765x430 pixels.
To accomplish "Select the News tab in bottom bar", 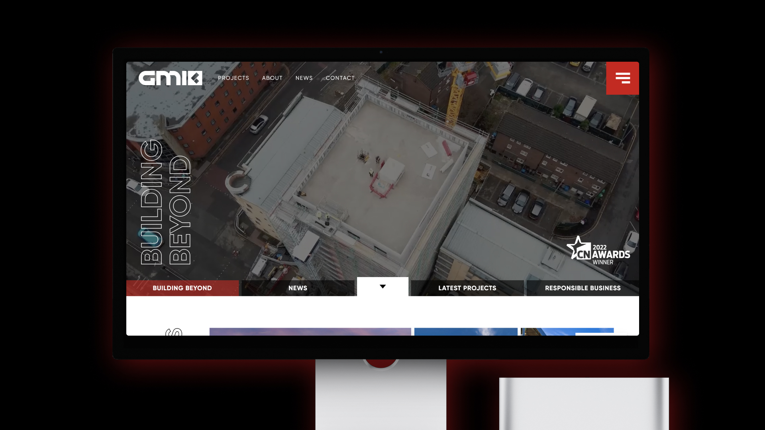I will pos(298,288).
